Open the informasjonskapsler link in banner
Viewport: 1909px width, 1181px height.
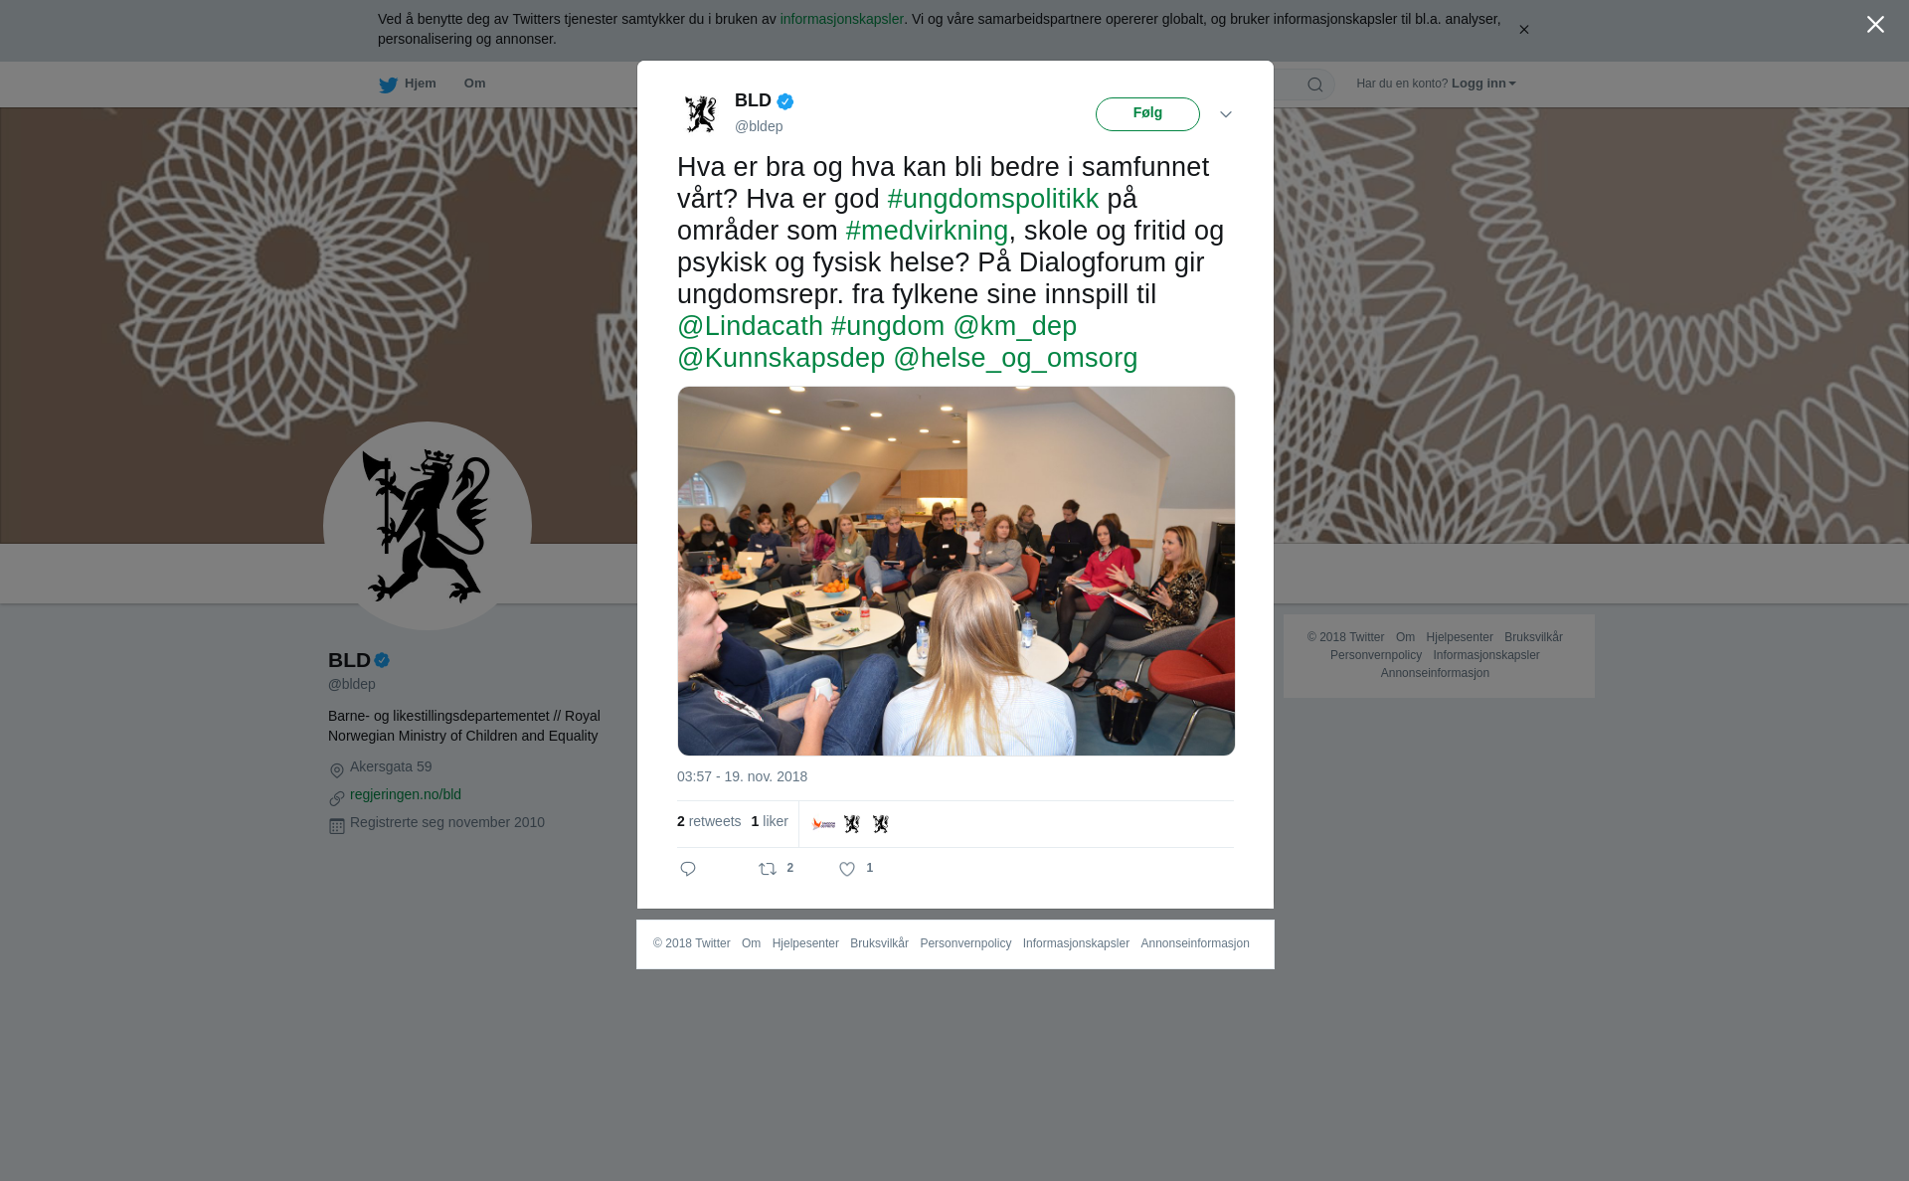point(841,19)
